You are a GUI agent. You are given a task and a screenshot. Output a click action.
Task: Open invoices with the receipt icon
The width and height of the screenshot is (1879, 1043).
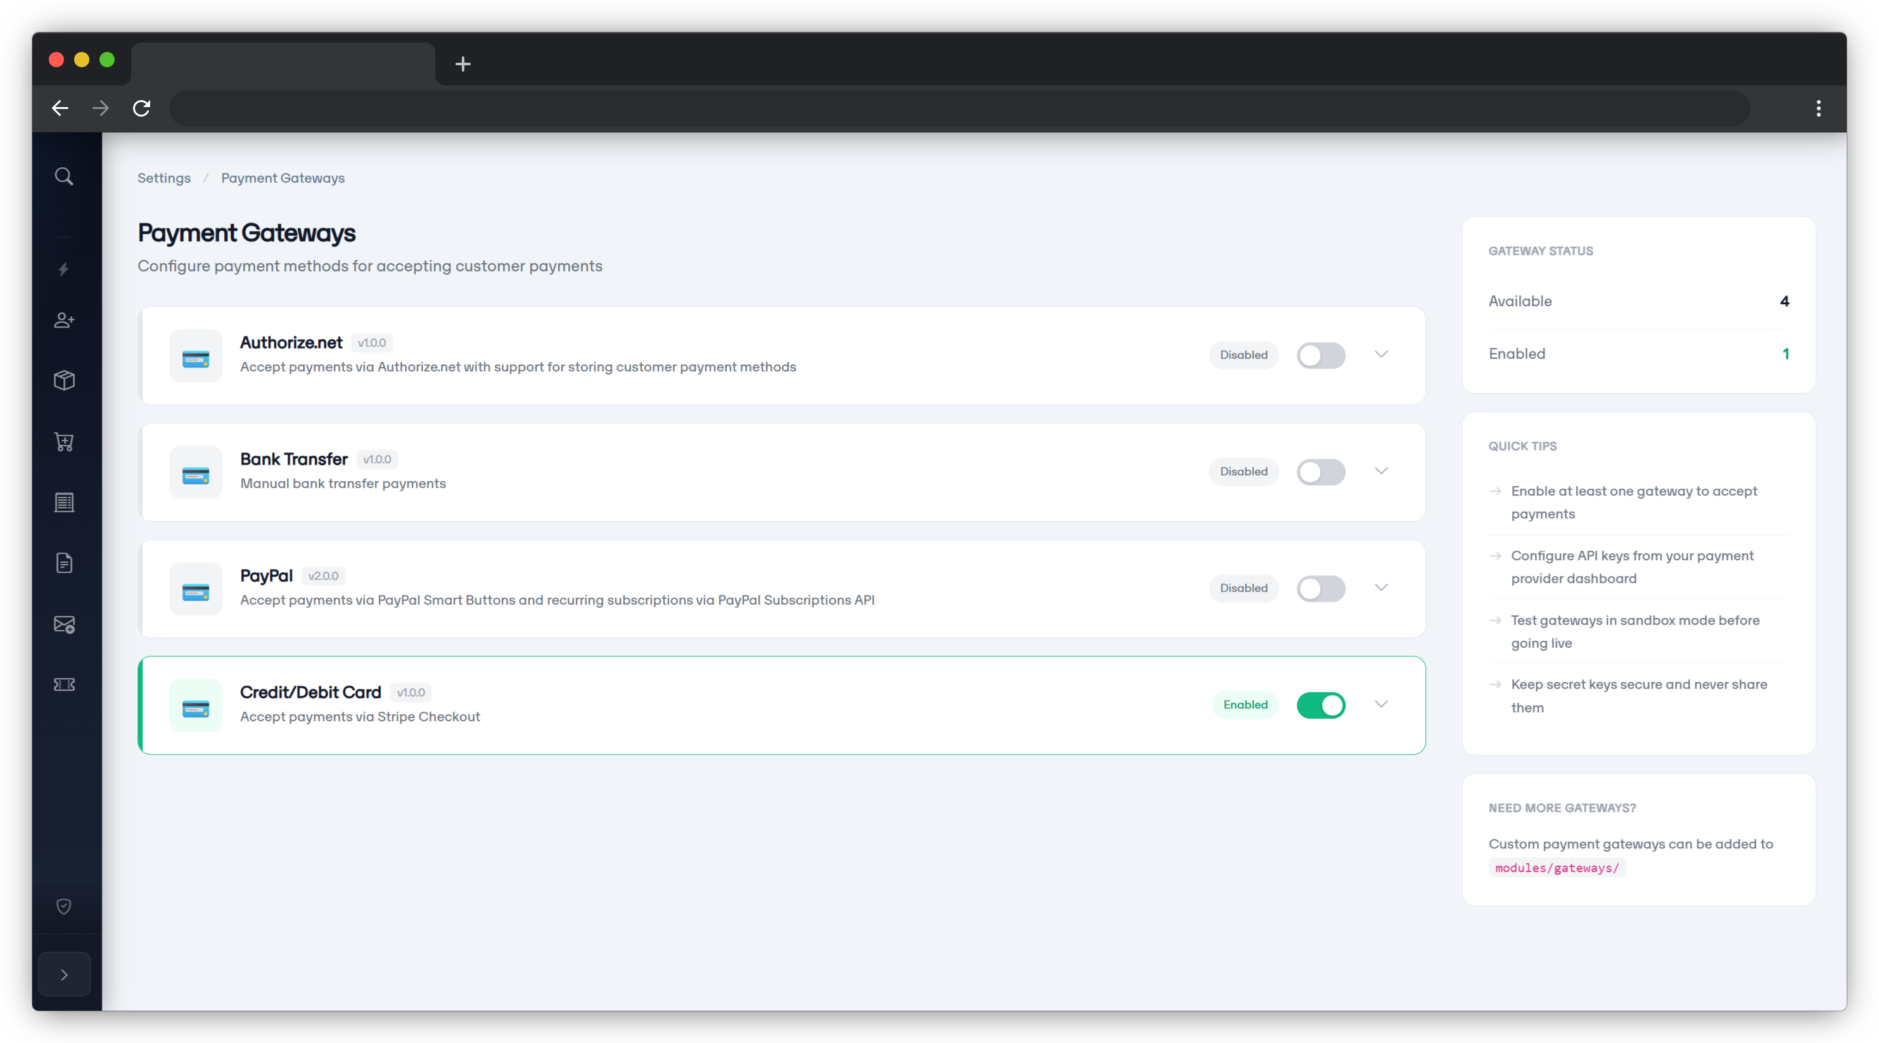(64, 502)
